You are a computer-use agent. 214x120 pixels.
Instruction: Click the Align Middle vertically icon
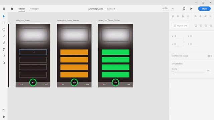pyautogui.click(x=178, y=16)
